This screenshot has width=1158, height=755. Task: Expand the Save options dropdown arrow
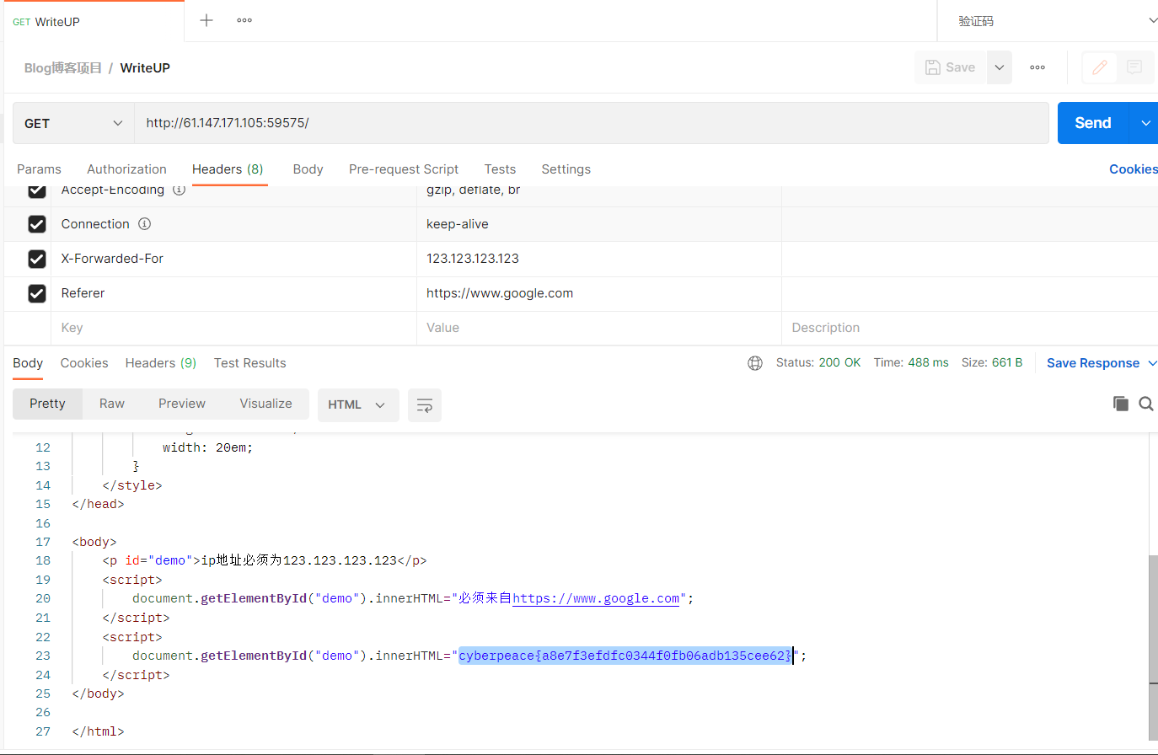(999, 67)
